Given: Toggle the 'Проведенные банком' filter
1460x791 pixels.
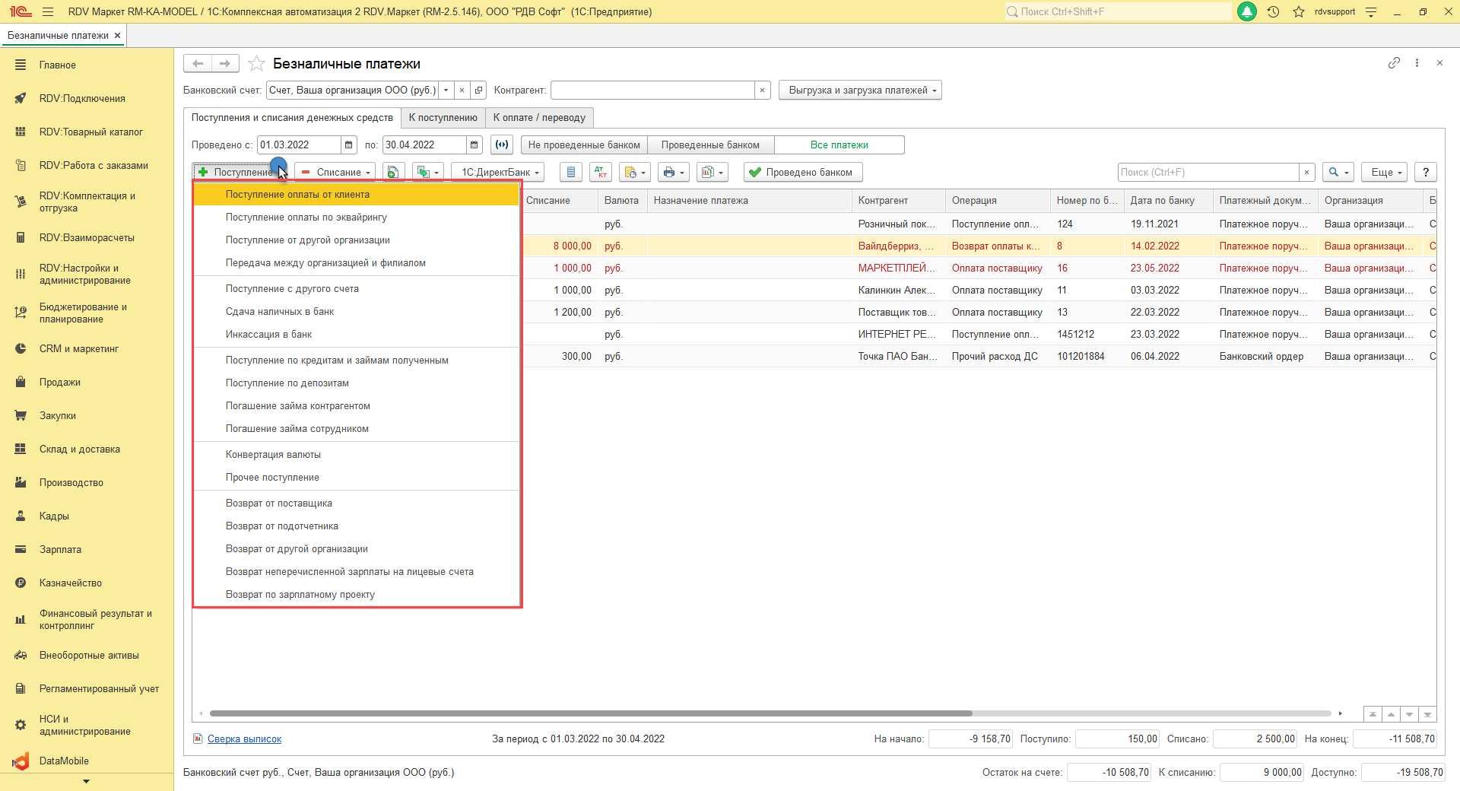Looking at the screenshot, I should pyautogui.click(x=709, y=145).
